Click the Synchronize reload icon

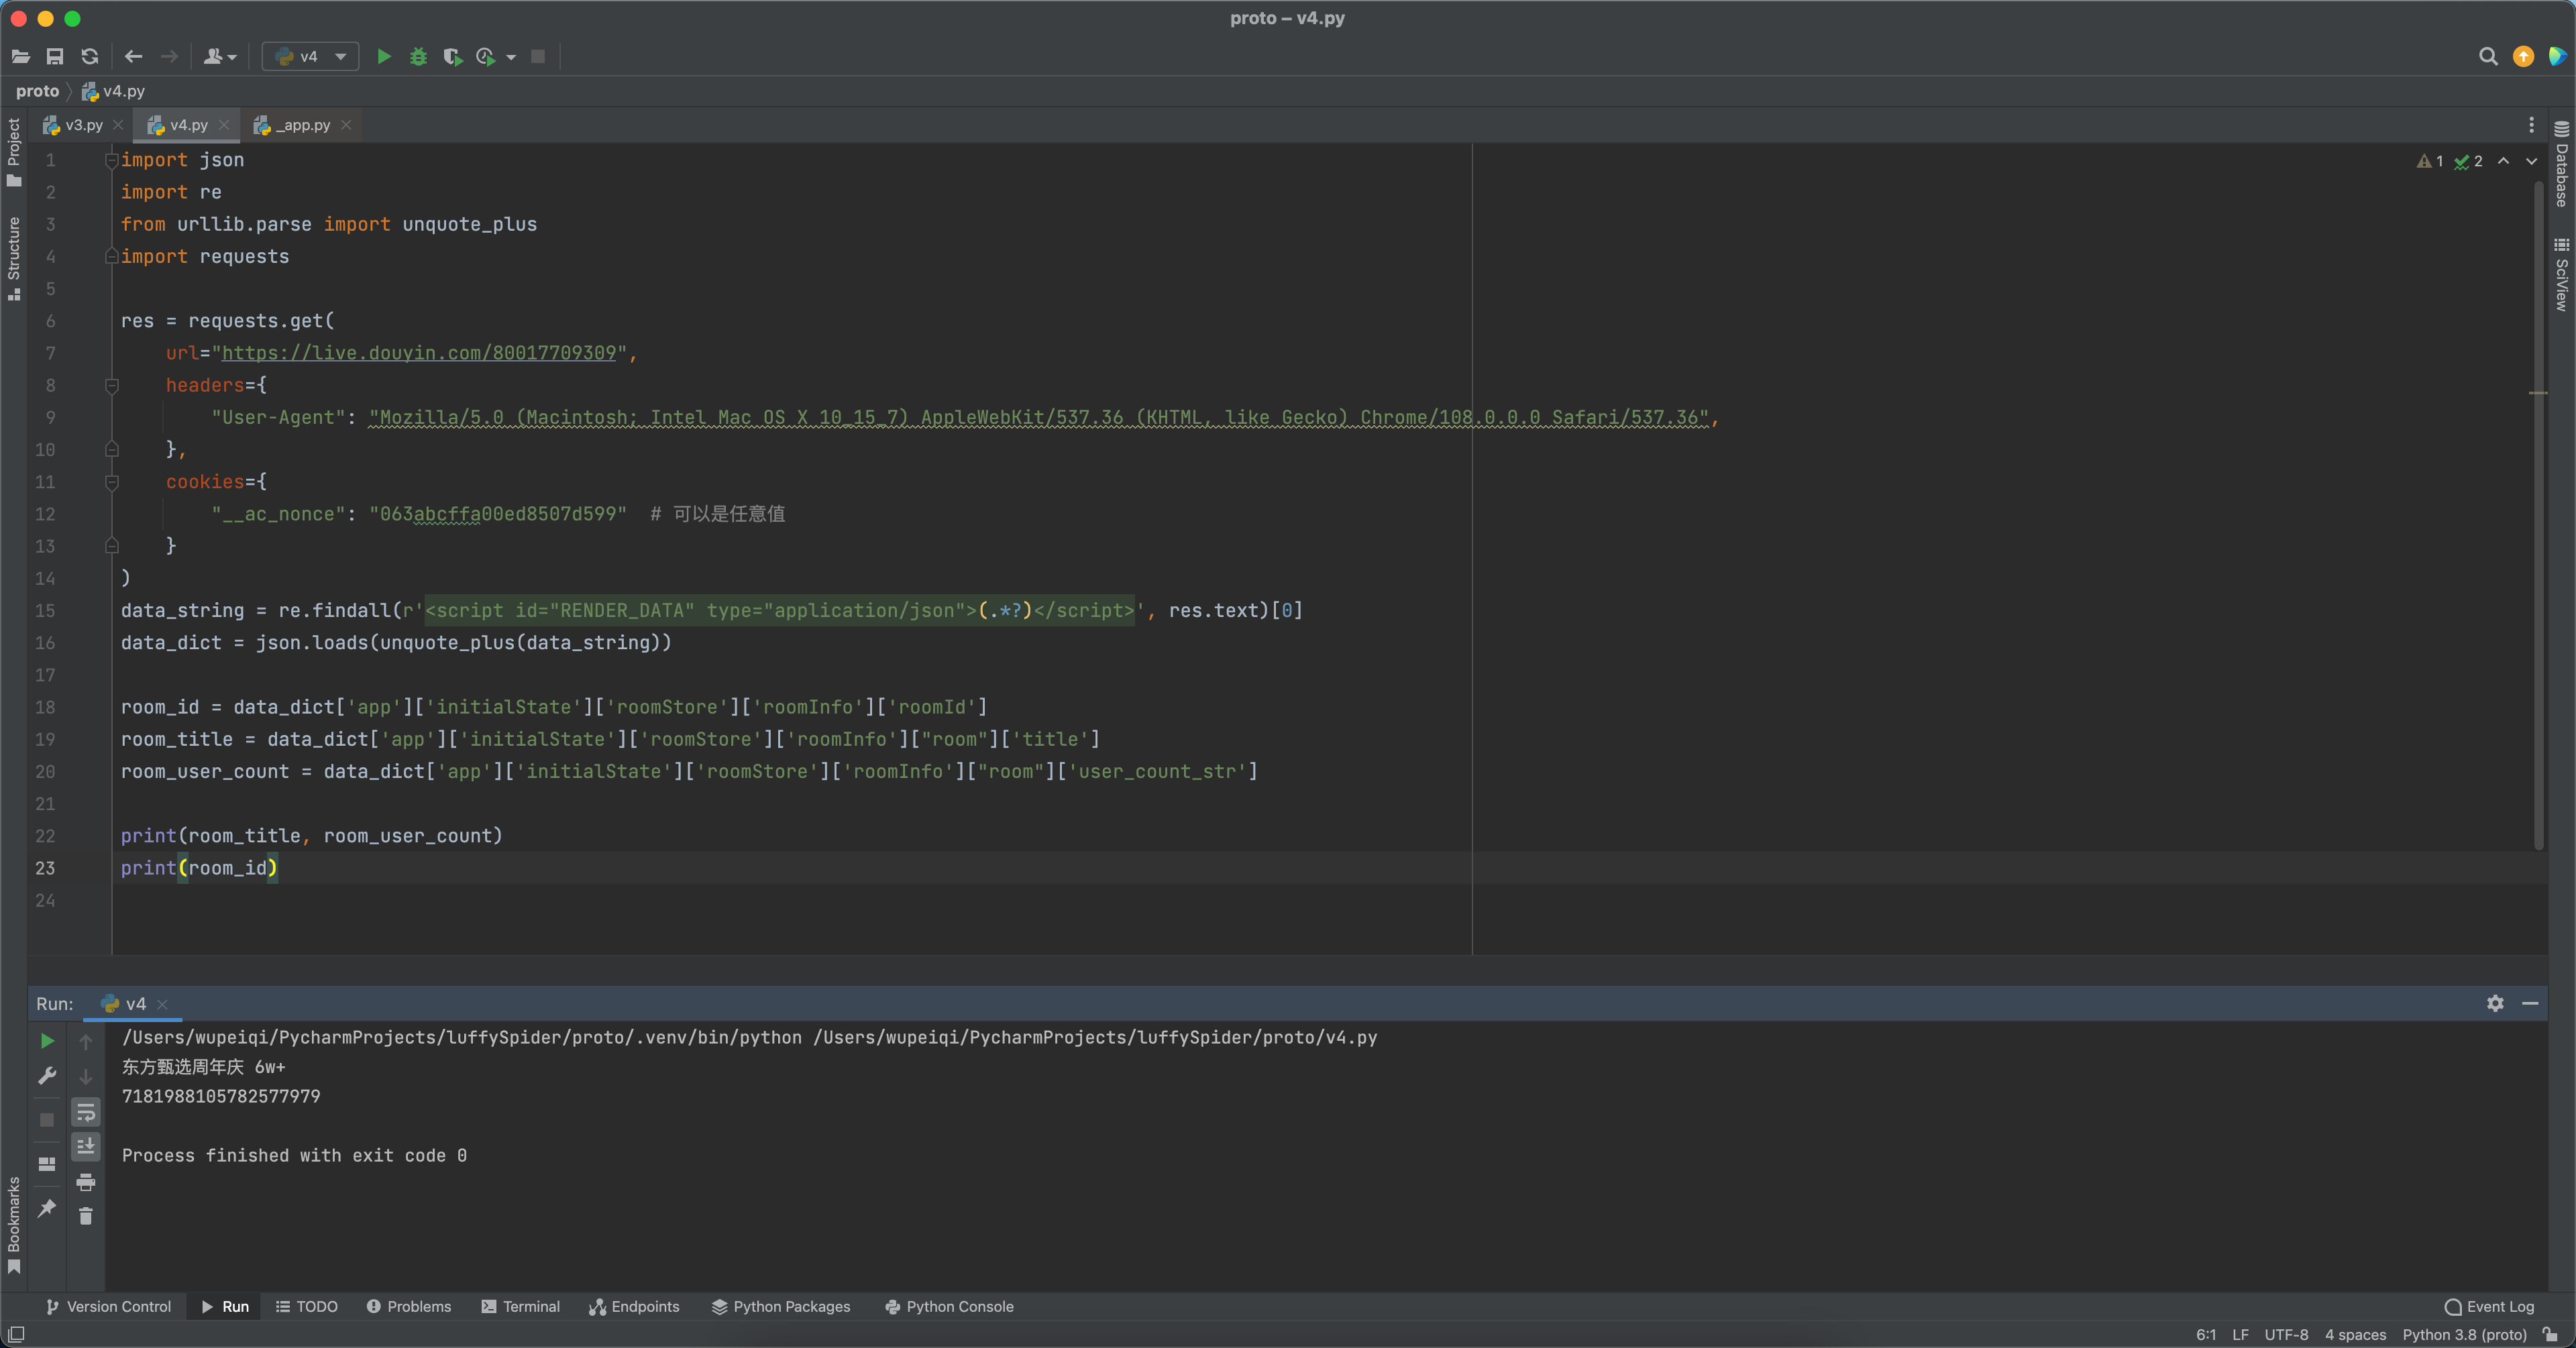pos(90,57)
